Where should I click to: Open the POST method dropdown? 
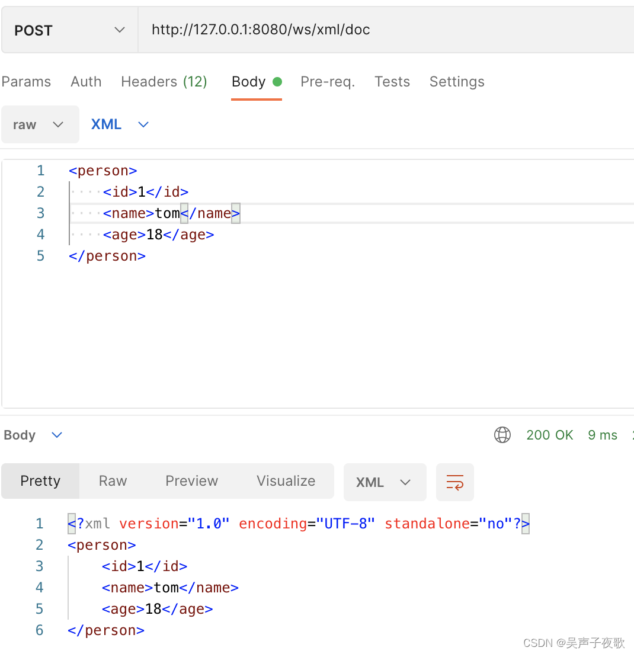point(70,30)
